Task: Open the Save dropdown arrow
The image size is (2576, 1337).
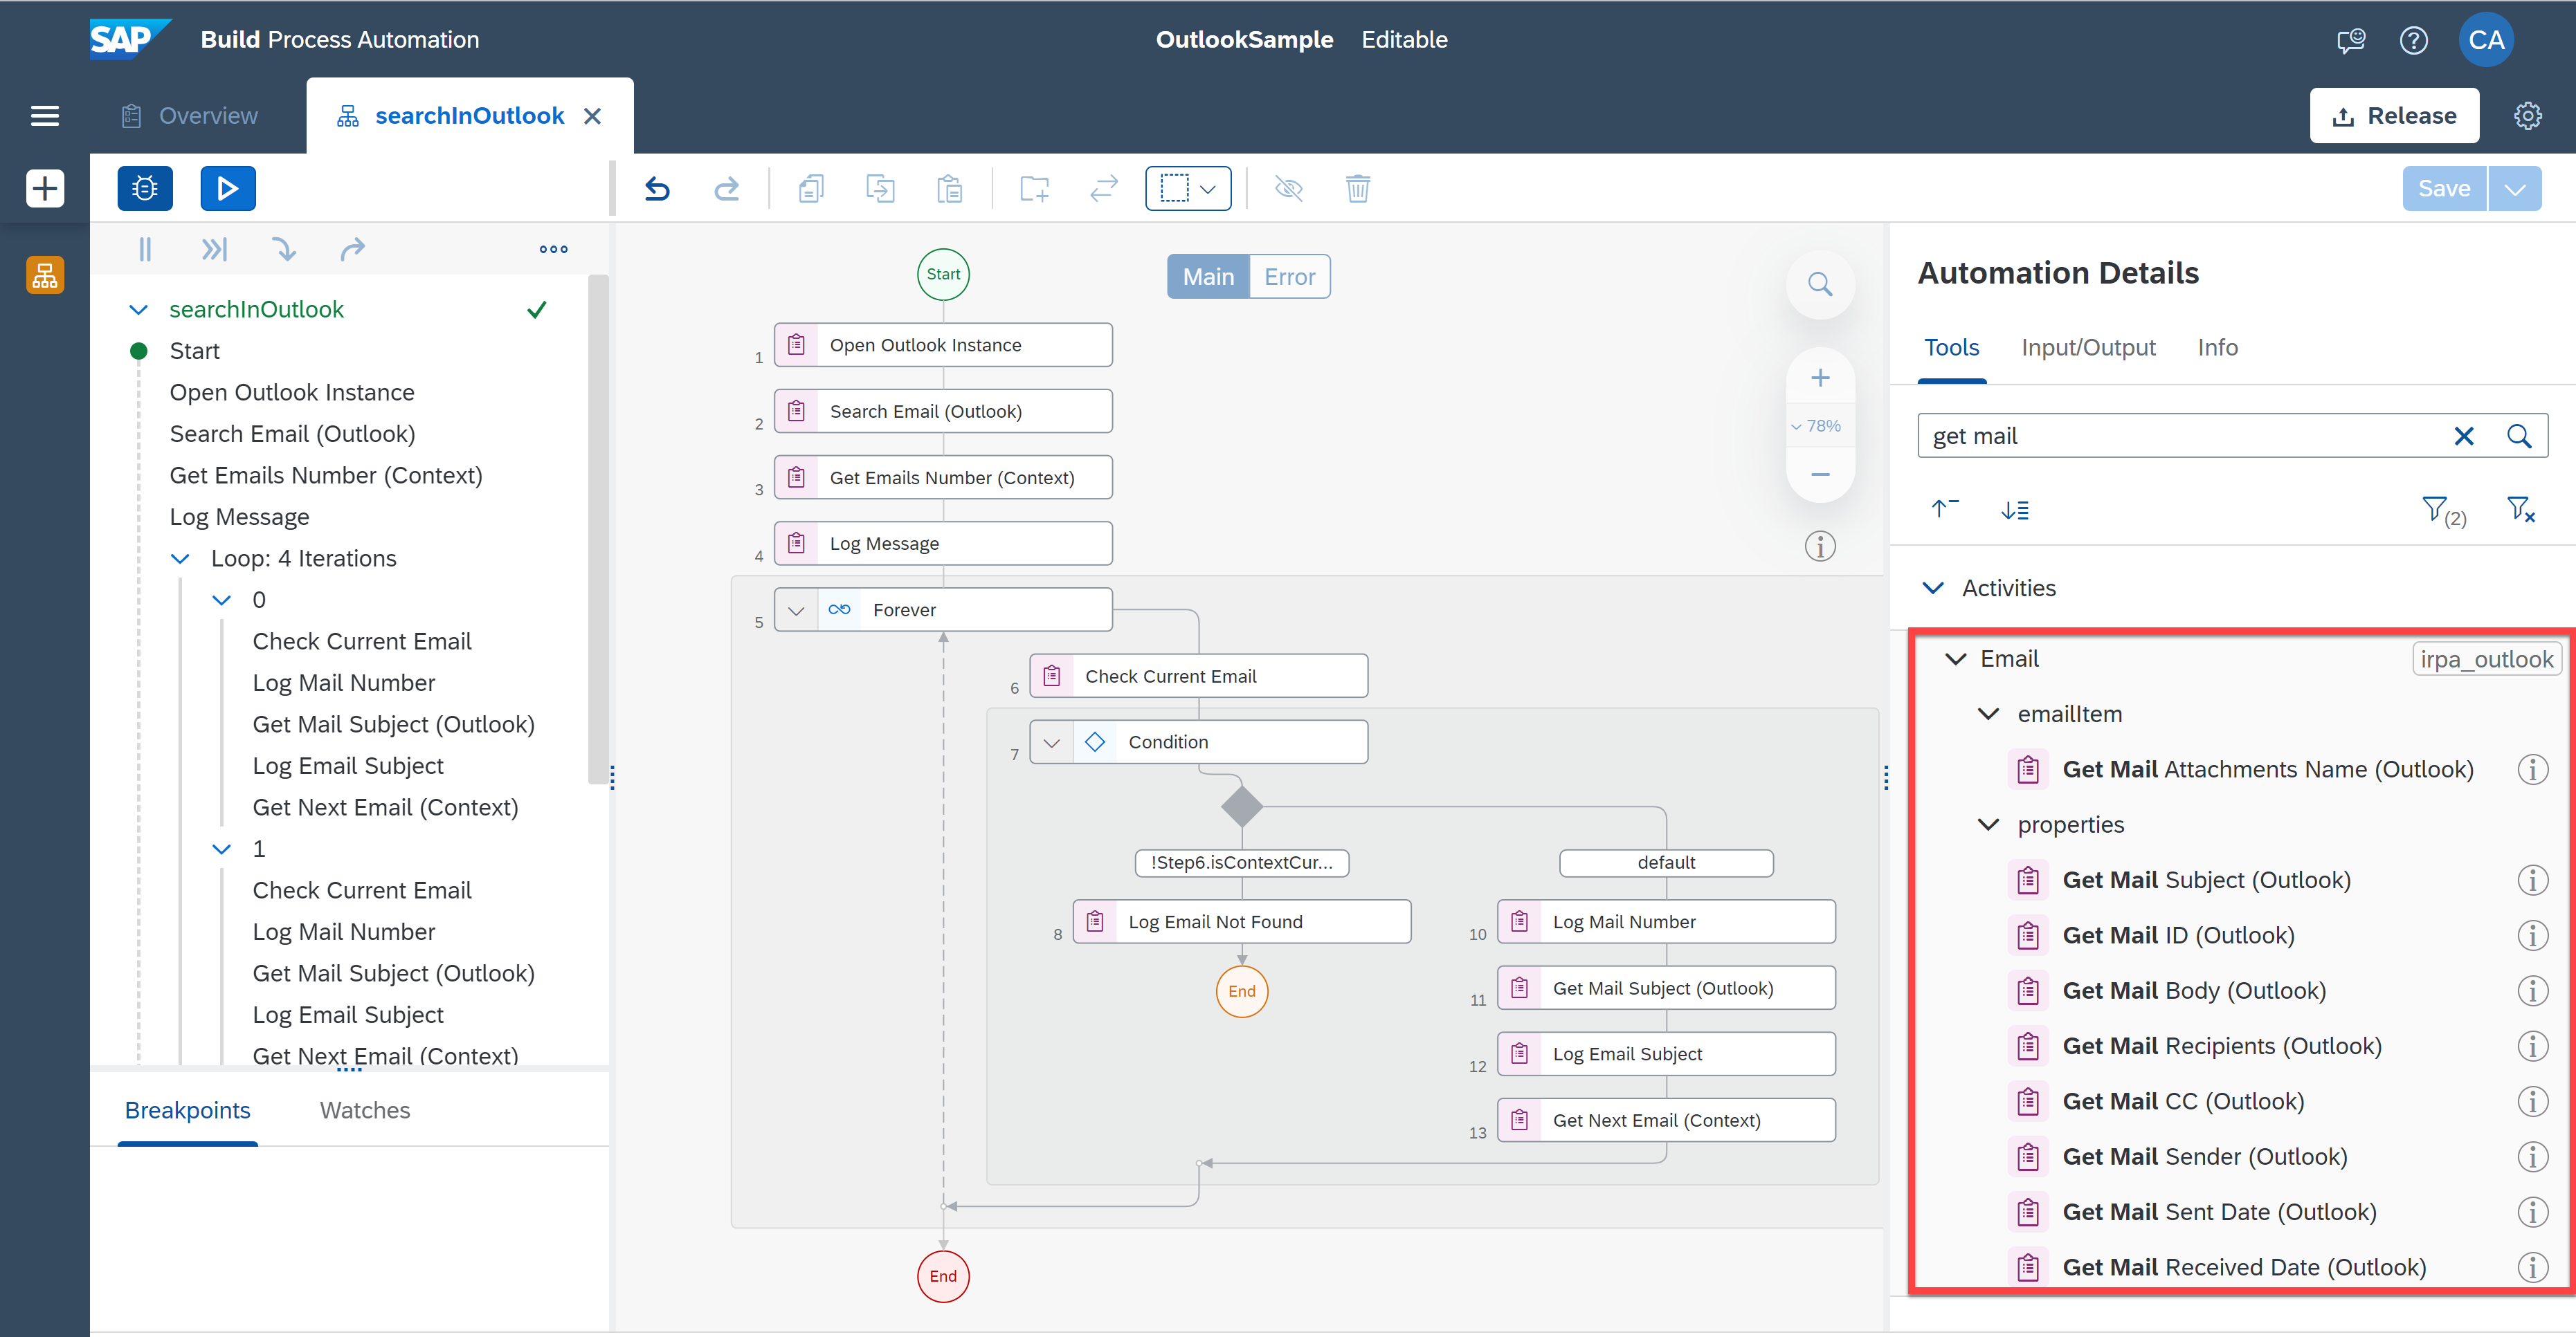Action: tap(2515, 188)
